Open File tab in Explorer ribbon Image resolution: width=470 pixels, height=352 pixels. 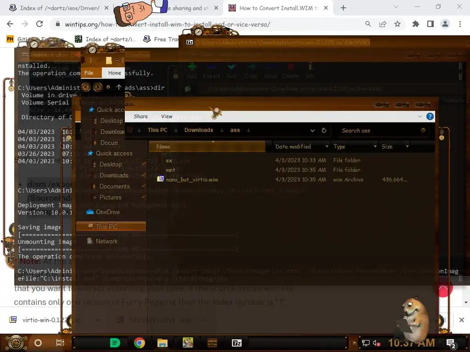pyautogui.click(x=89, y=73)
